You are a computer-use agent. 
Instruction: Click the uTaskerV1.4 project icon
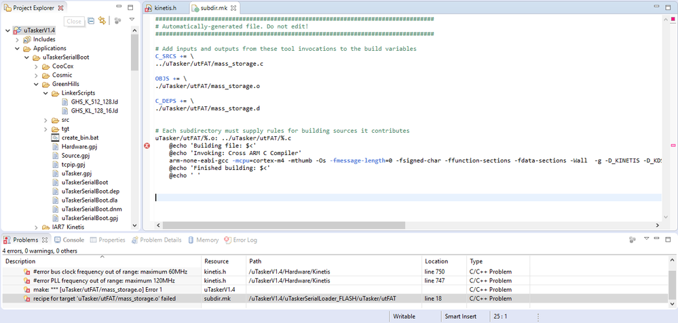point(17,30)
